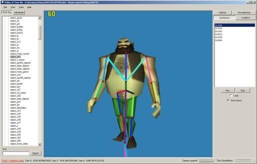The image size is (257, 164).
Task: Click the Find text field
Action: 16,153
